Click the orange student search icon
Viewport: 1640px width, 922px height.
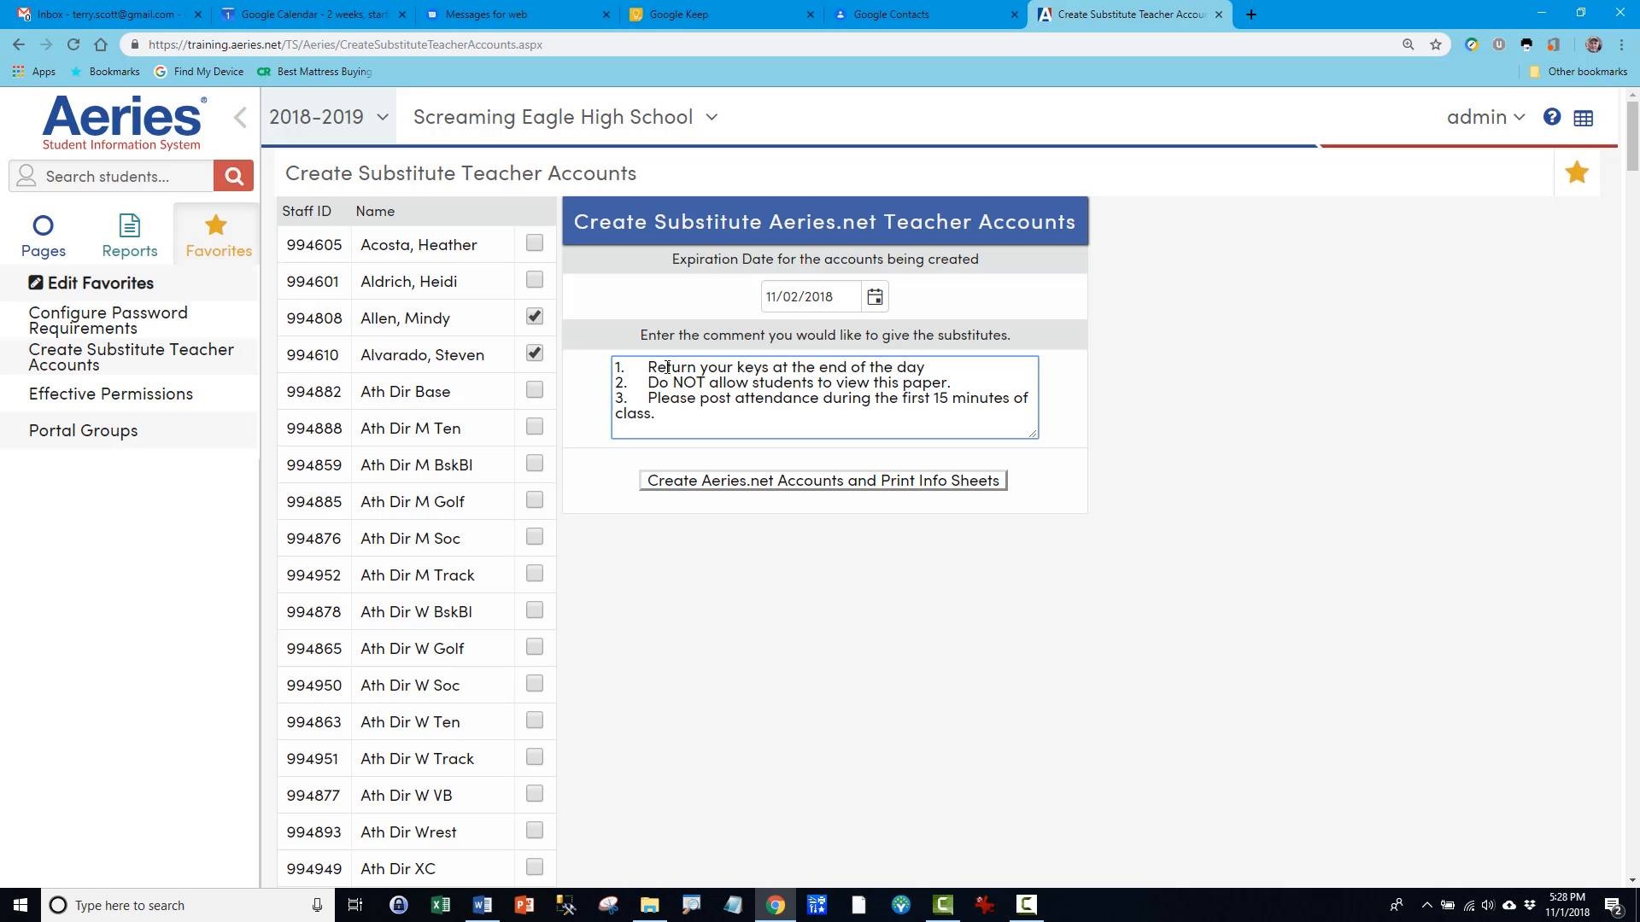[233, 177]
